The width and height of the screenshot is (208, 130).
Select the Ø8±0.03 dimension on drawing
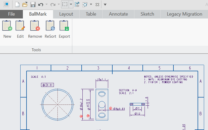pyautogui.click(x=119, y=109)
